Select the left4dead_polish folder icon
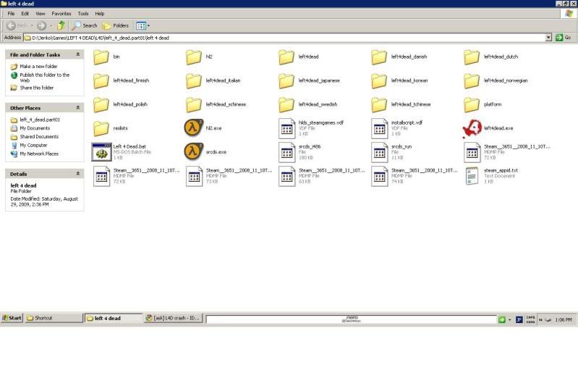Viewport: 578px width, 381px height. (101, 105)
